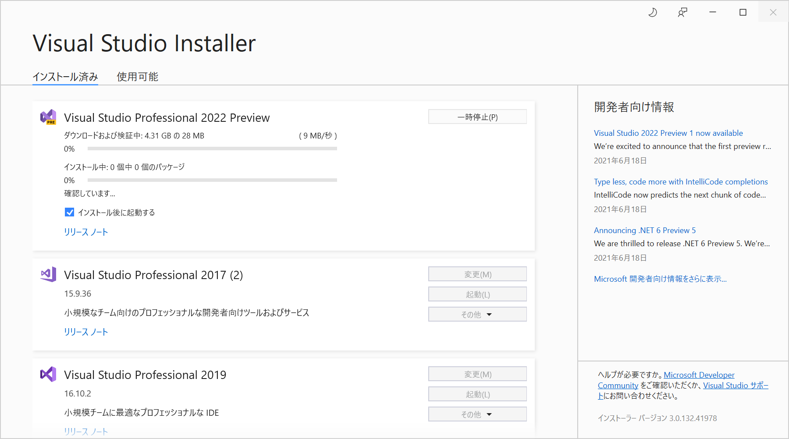
Task: Click installer version text 3.0.132.41978
Action: [693, 418]
